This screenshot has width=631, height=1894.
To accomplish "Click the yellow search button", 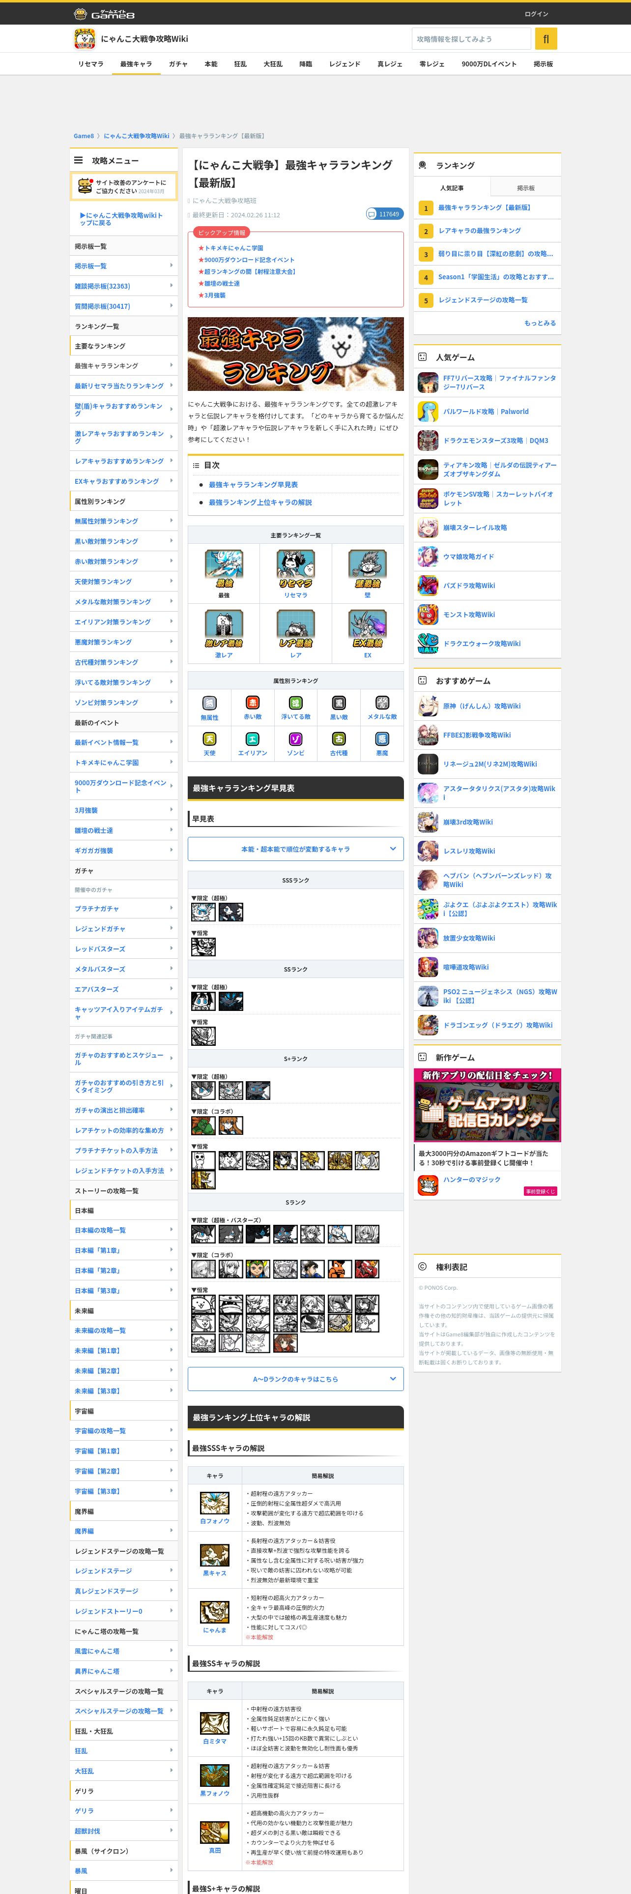I will click(546, 39).
